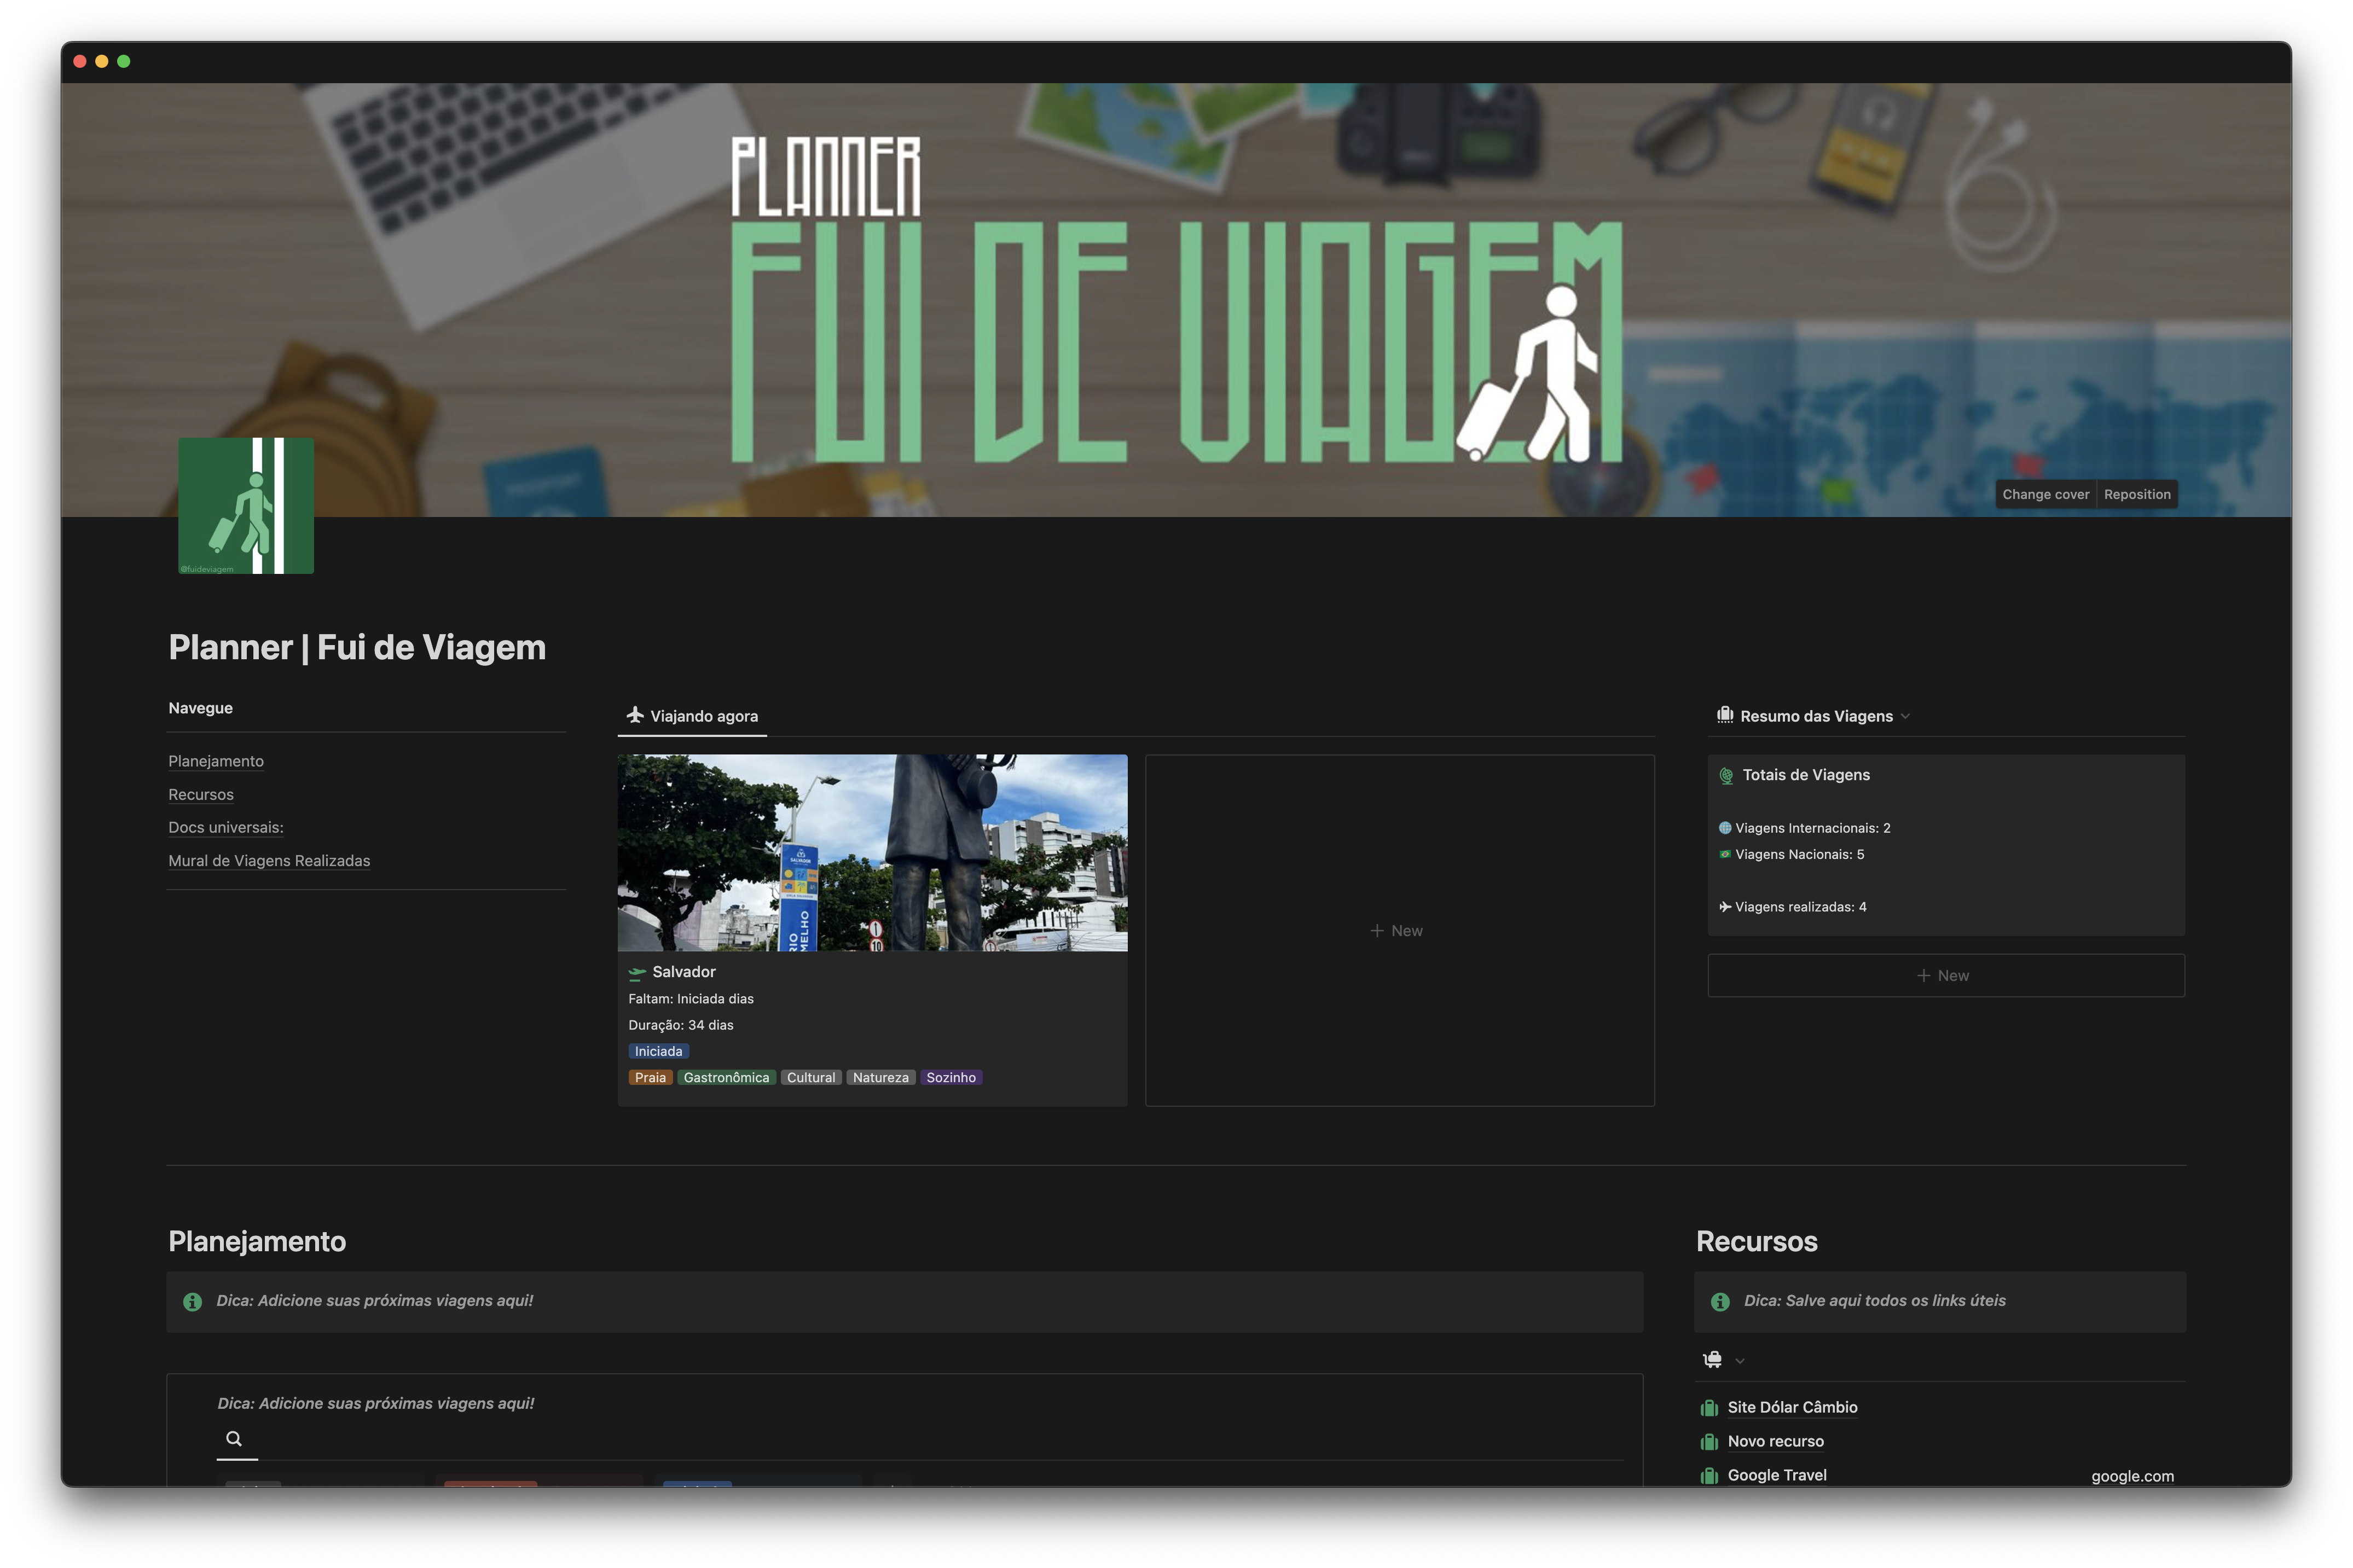Click the Iniciada status tag
Screen dimensions: 2353x1568
click(x=658, y=1051)
